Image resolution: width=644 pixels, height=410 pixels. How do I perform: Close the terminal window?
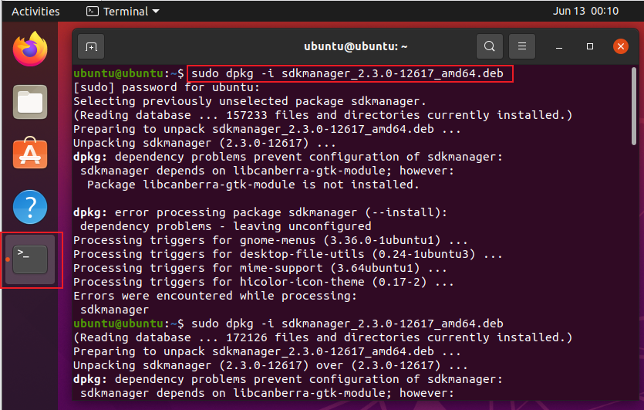coord(621,46)
